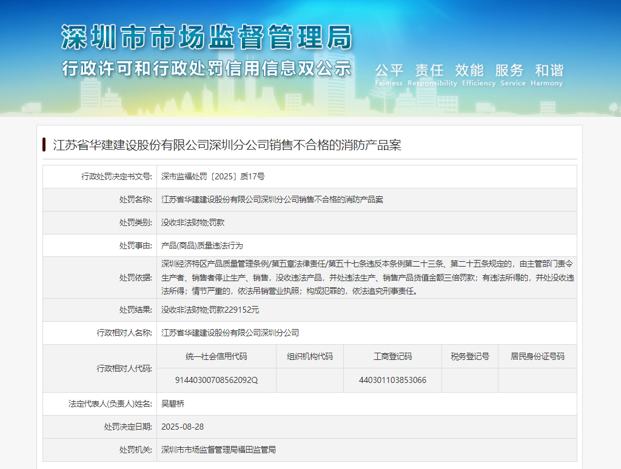Viewport: 621px width, 469px height.
Task: Click the 深圳市市场监督管理局 banner title
Action: (206, 37)
